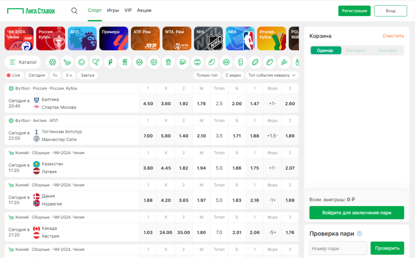The height and width of the screenshot is (258, 415).
Task: Focus the Номер пари input field
Action: (338, 248)
